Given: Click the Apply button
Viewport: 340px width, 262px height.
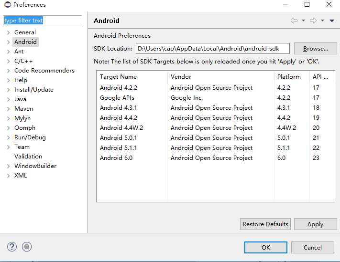Looking at the screenshot, I should click(315, 224).
